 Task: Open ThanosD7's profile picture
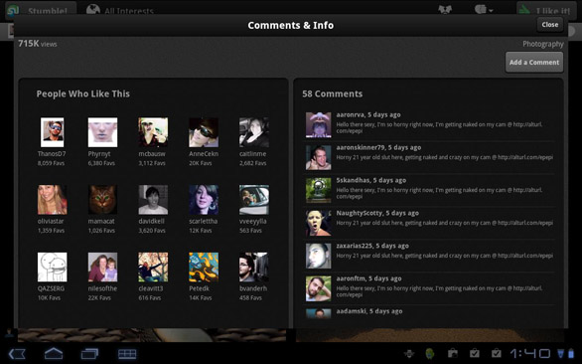coord(52,132)
